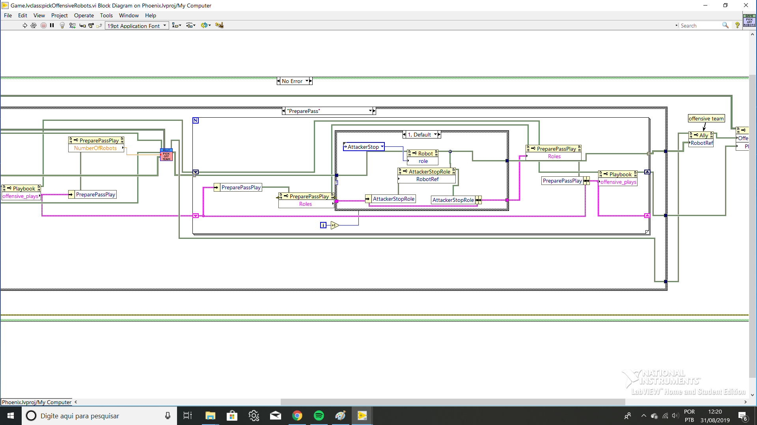
Task: Go to next case of No Error structure
Action: 311,81
